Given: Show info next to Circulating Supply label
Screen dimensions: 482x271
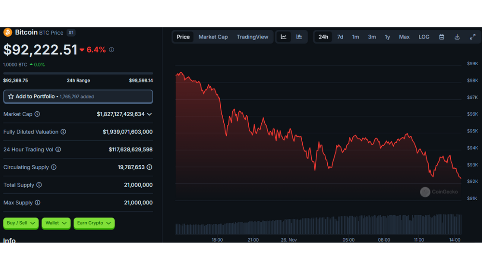Looking at the screenshot, I should coord(54,167).
